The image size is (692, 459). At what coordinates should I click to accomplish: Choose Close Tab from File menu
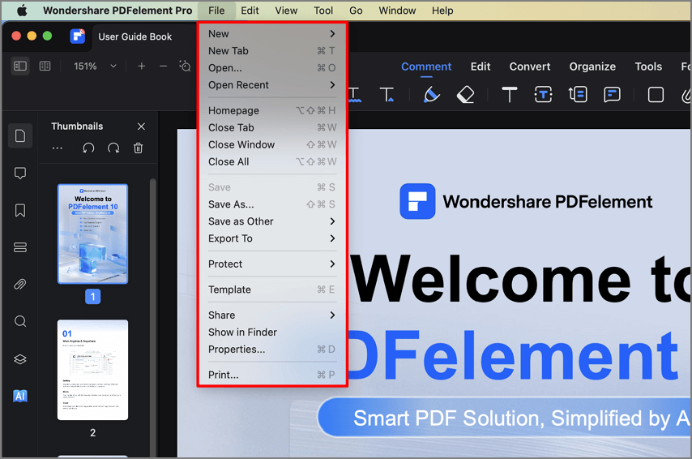click(x=272, y=127)
